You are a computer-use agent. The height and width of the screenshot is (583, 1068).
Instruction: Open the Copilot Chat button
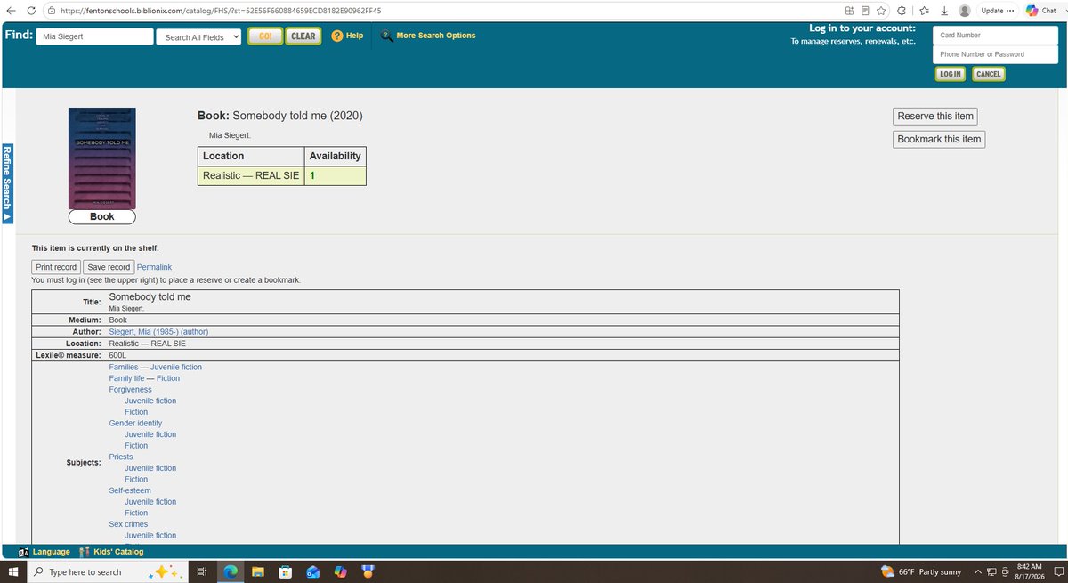1041,11
